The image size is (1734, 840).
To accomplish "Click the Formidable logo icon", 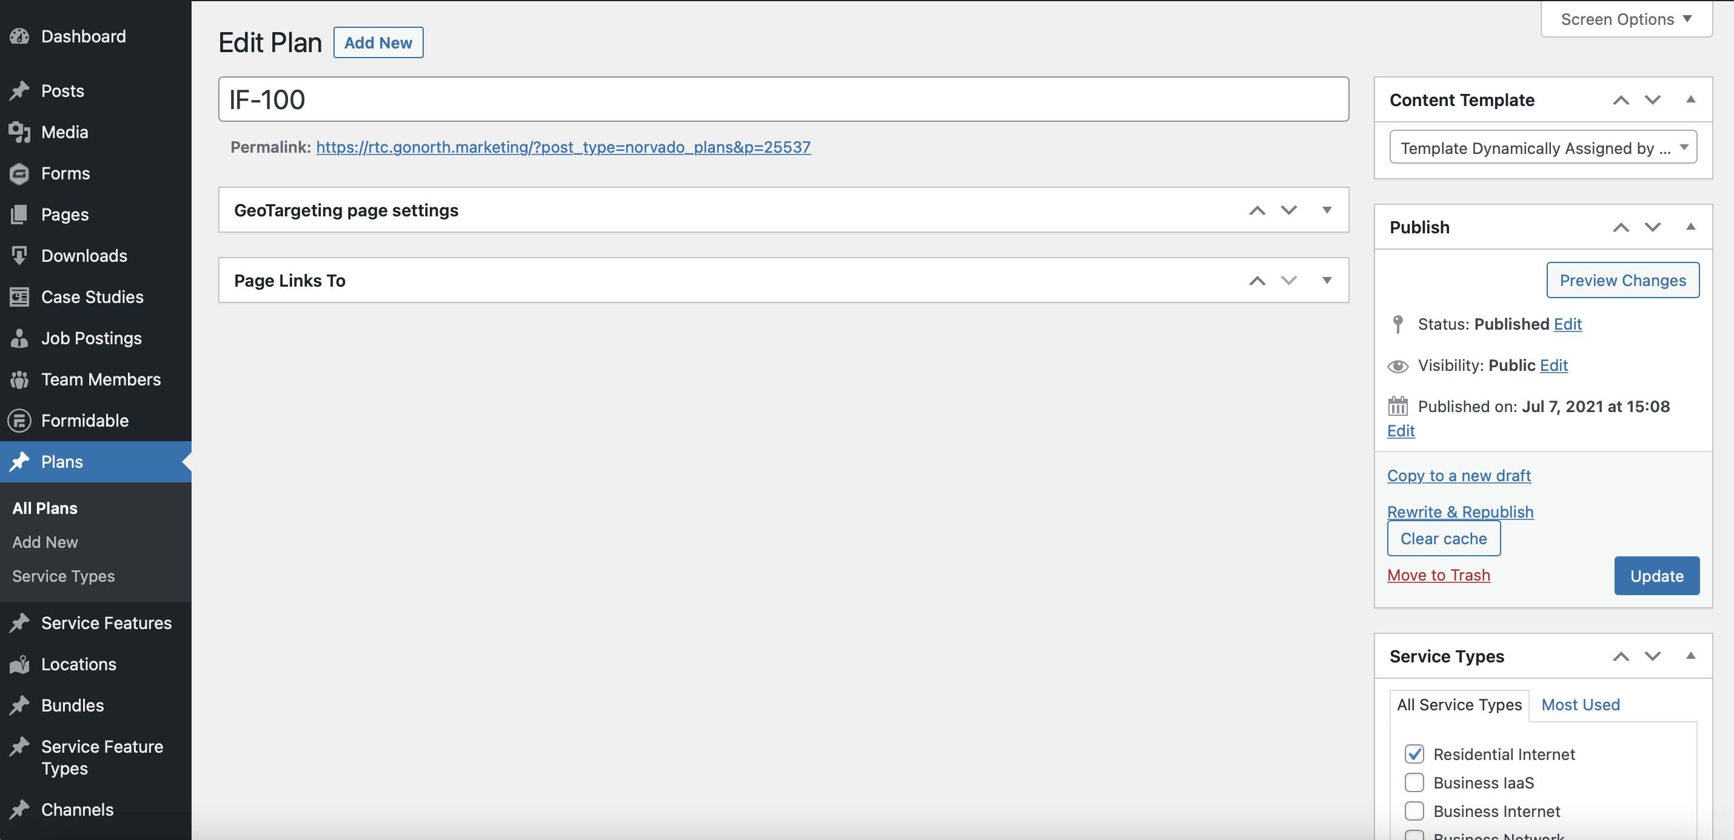I will pos(19,421).
